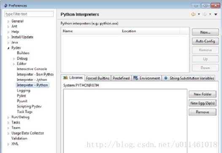Click the forward navigation arrow icon
The height and width of the screenshot is (153, 222).
(x=205, y=14)
